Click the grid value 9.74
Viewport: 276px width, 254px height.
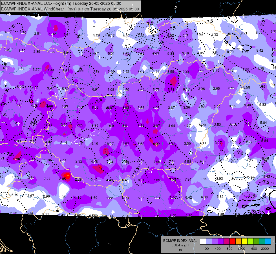(x=245, y=51)
